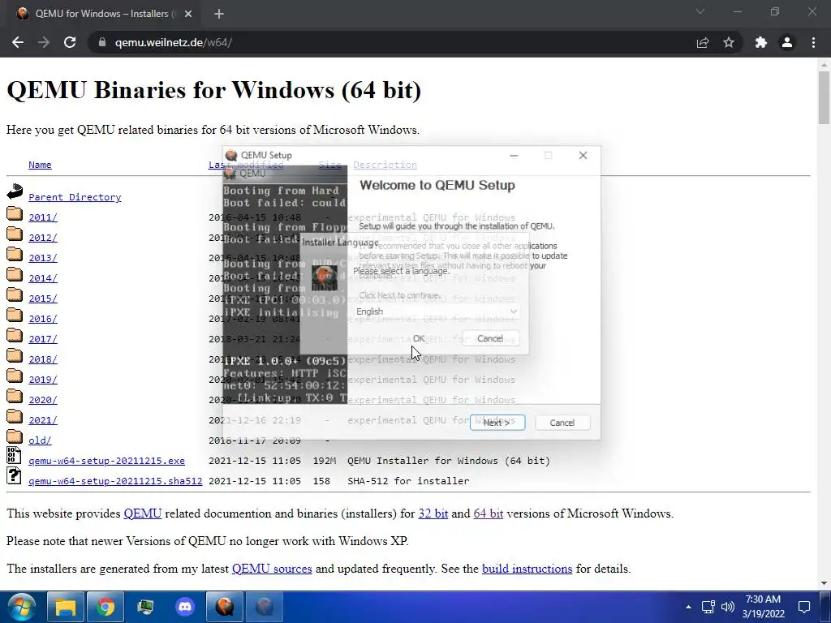The image size is (831, 623).
Task: Open the notification center icon
Action: coord(804,607)
